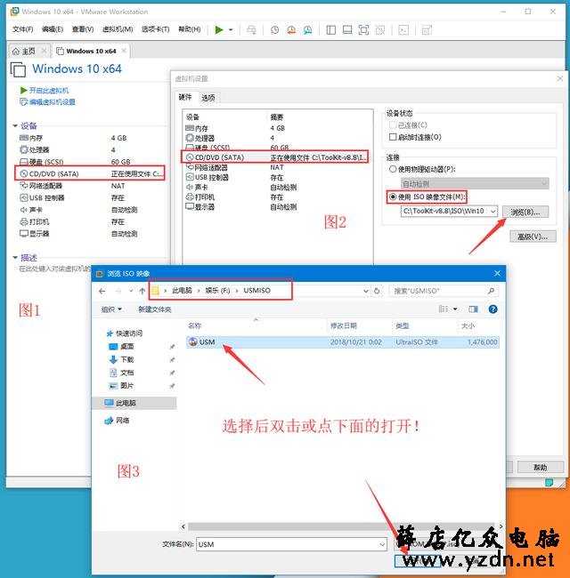Viewport: 570px width, 578px height.
Task: Click the green power-on play icon in toolbar
Action: pos(219,30)
